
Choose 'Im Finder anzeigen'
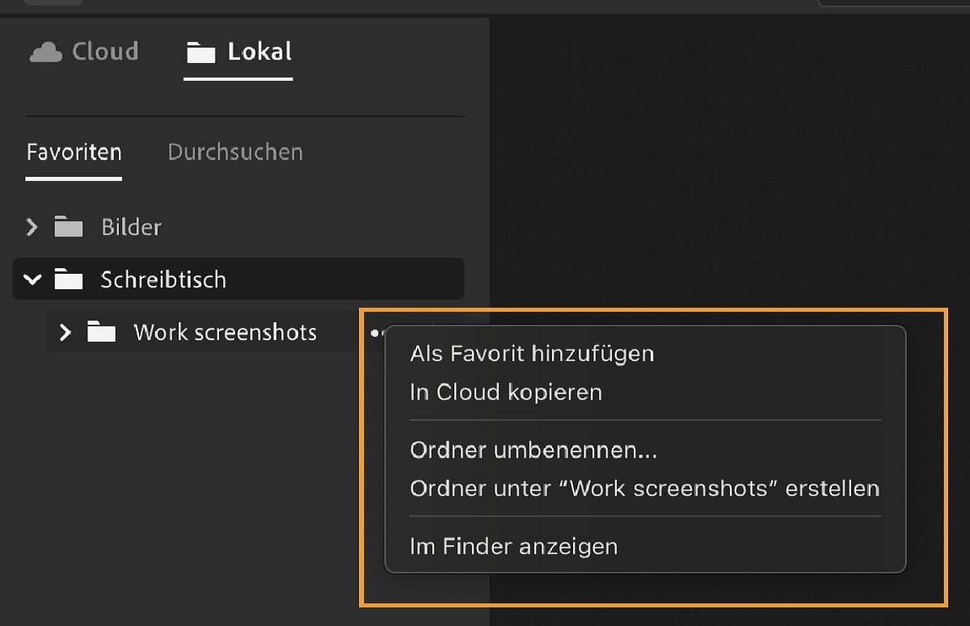pyautogui.click(x=513, y=546)
